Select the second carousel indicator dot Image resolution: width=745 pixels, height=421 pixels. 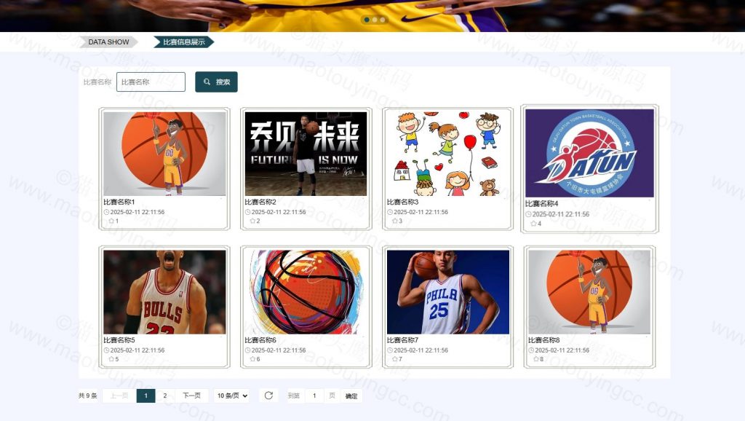(x=375, y=20)
